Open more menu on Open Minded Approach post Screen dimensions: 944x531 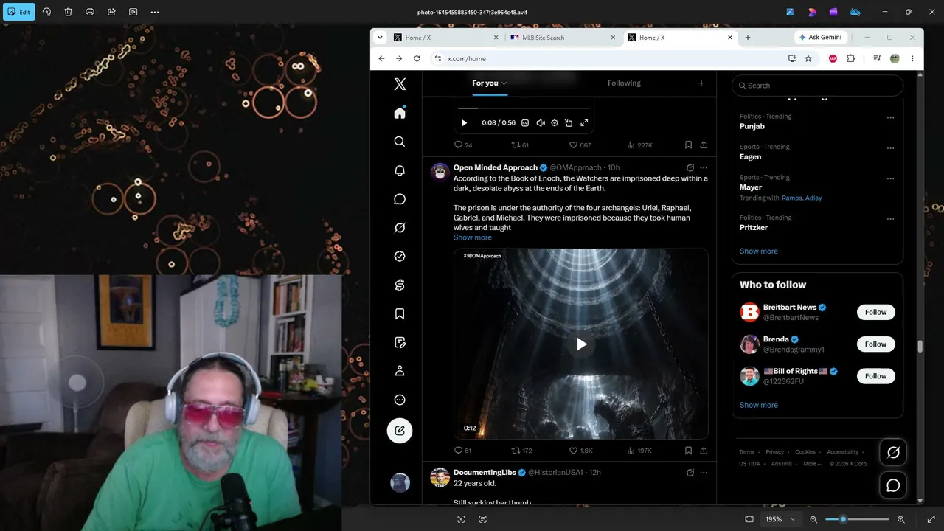click(x=704, y=168)
